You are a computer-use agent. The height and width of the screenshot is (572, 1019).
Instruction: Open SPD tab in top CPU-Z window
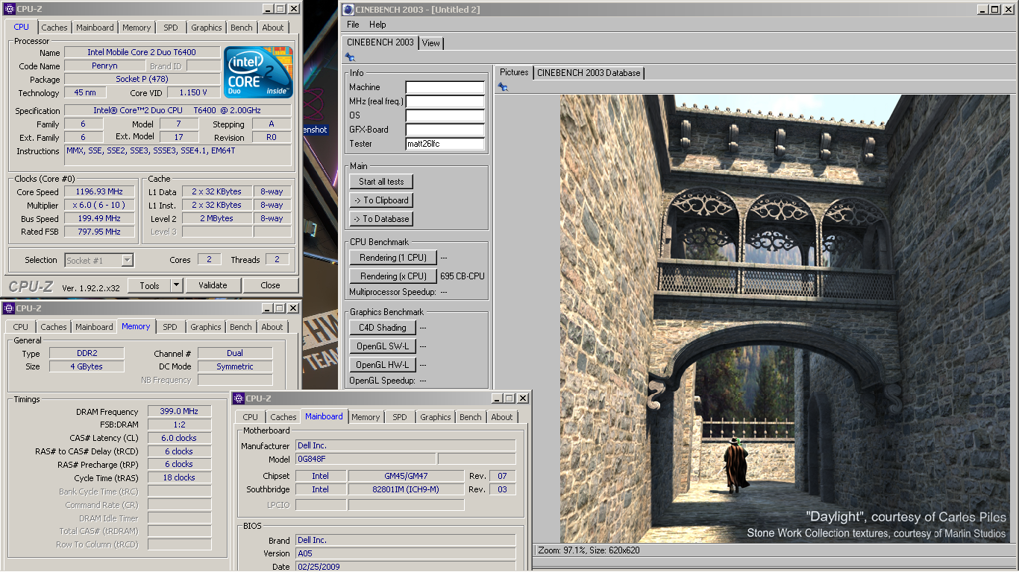click(x=171, y=28)
